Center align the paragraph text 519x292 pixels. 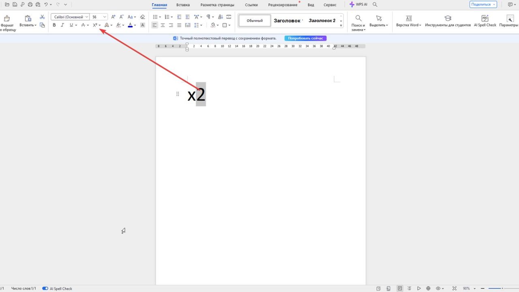pos(163,25)
